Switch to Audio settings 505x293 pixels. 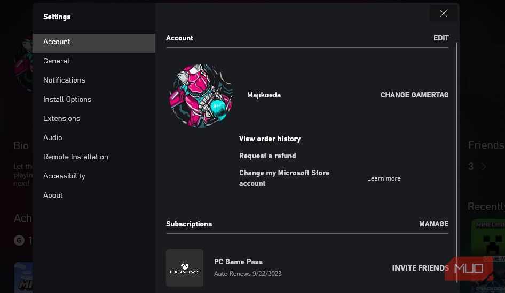point(53,137)
